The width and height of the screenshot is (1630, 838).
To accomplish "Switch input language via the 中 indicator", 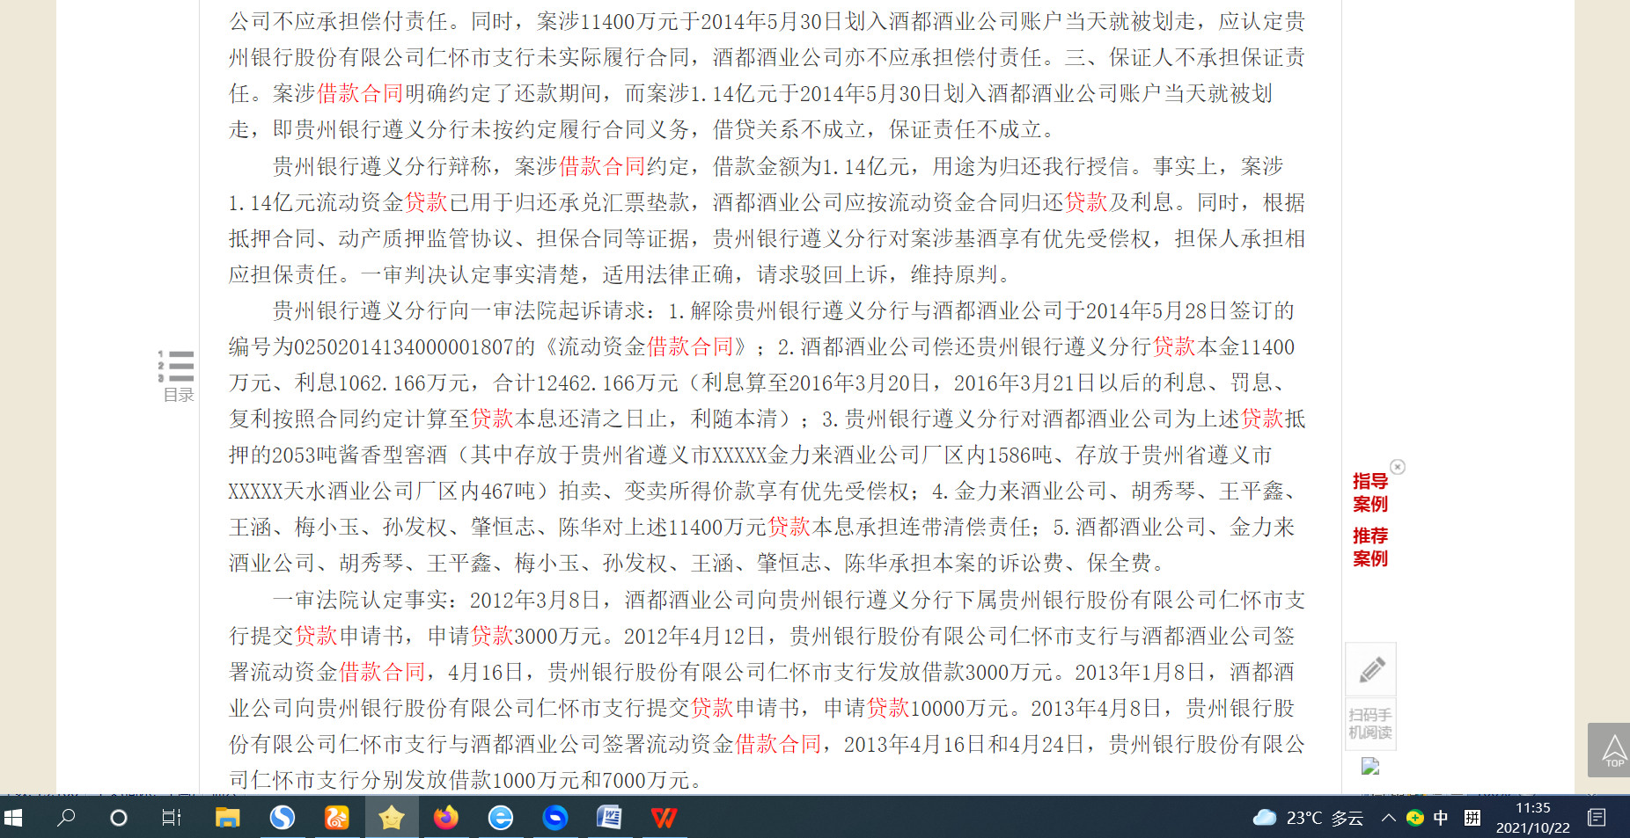I will 1441,819.
